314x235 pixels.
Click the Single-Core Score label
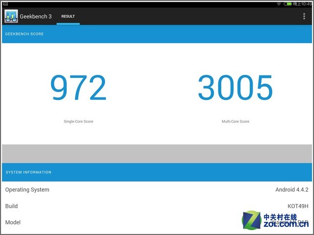point(78,121)
